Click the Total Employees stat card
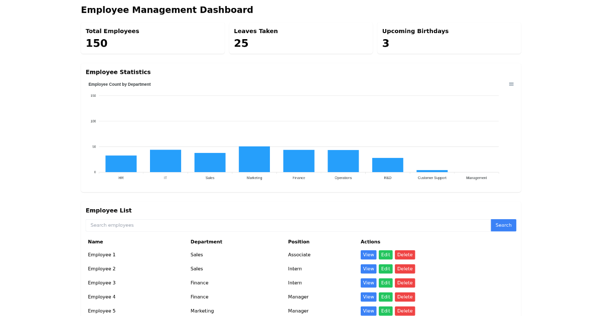The width and height of the screenshot is (602, 316). coord(153,38)
